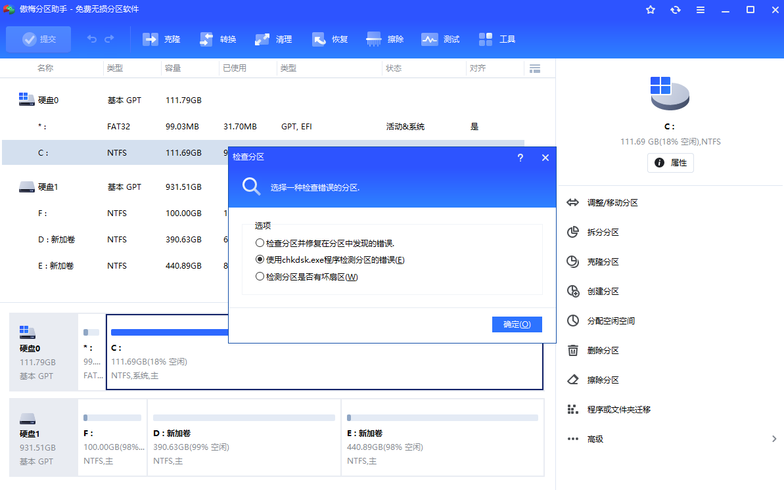The height and width of the screenshot is (490, 784).
Task: Open dialog help via question mark icon
Action: [x=520, y=158]
